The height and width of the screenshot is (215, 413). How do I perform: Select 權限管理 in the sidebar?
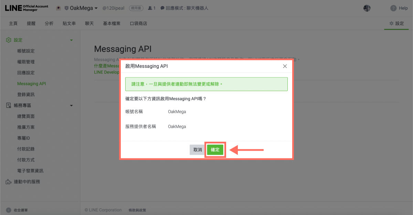26,62
